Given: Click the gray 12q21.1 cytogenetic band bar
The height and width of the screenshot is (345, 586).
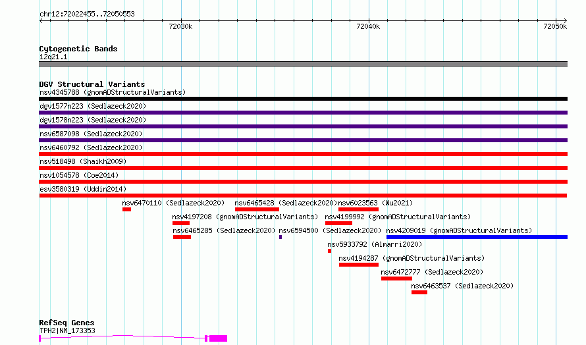Looking at the screenshot, I should [303, 64].
